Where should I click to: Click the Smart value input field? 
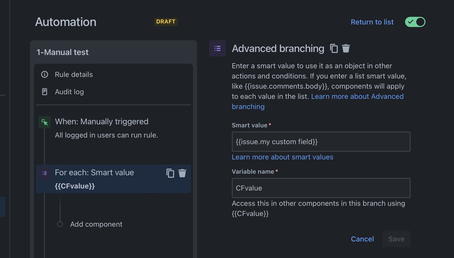tap(321, 142)
